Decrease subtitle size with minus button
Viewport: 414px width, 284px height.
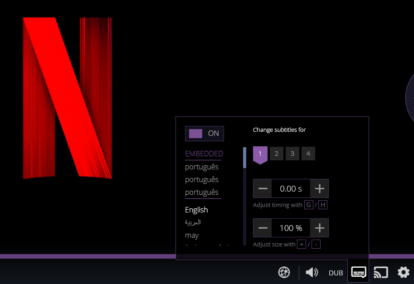[263, 228]
